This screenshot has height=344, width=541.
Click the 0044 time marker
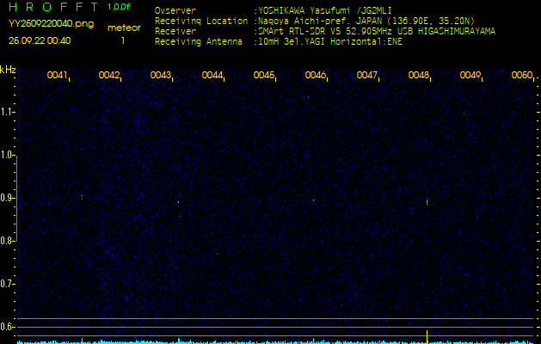(212, 75)
